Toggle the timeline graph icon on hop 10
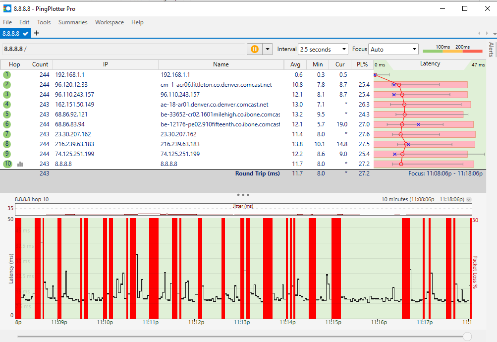The height and width of the screenshot is (342, 497). click(20, 164)
